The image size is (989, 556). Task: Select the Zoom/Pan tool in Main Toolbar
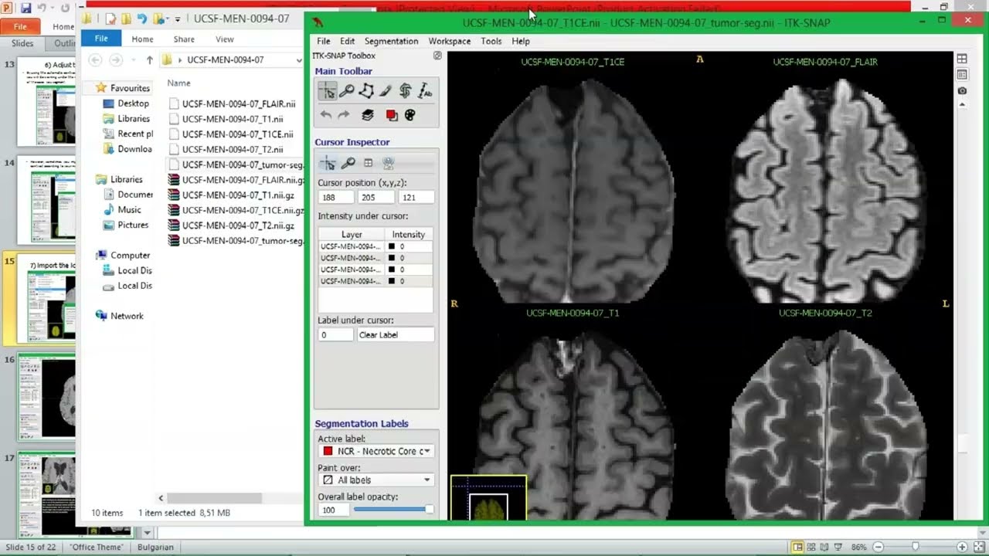(347, 91)
